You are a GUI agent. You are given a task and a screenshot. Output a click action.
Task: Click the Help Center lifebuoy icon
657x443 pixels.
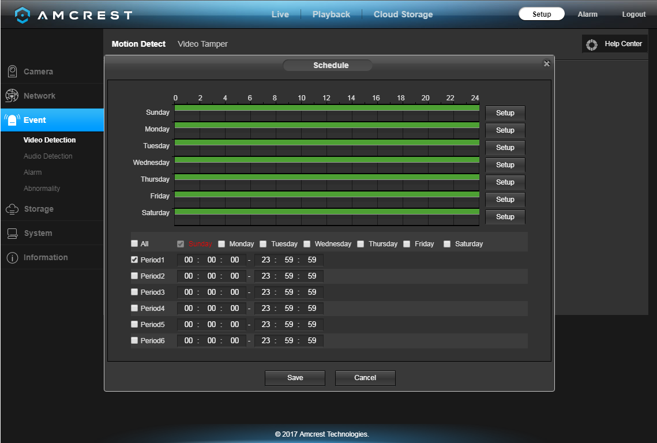592,44
